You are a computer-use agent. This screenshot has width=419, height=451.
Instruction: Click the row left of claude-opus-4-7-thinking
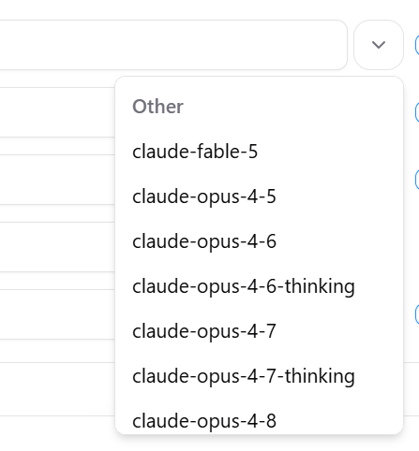pyautogui.click(x=57, y=389)
